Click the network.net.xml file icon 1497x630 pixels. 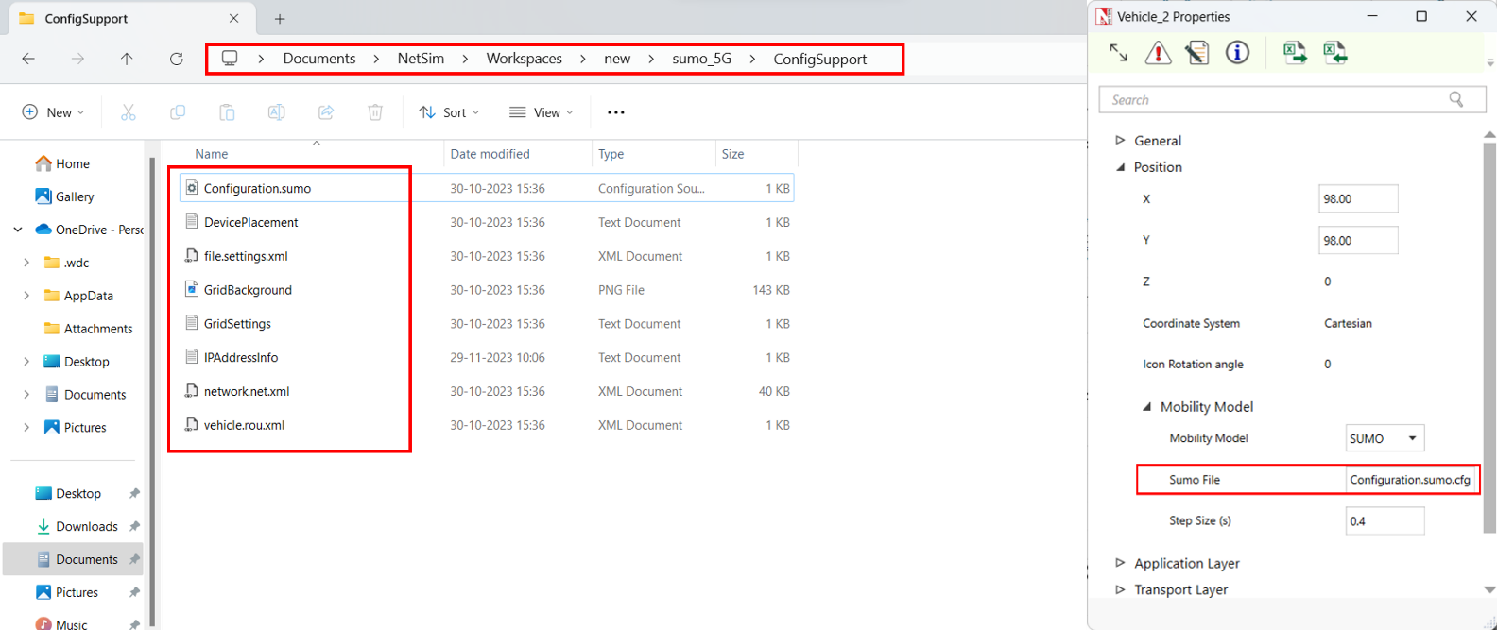(192, 391)
